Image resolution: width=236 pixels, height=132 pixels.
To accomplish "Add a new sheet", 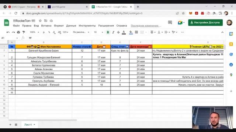I will (10, 125).
